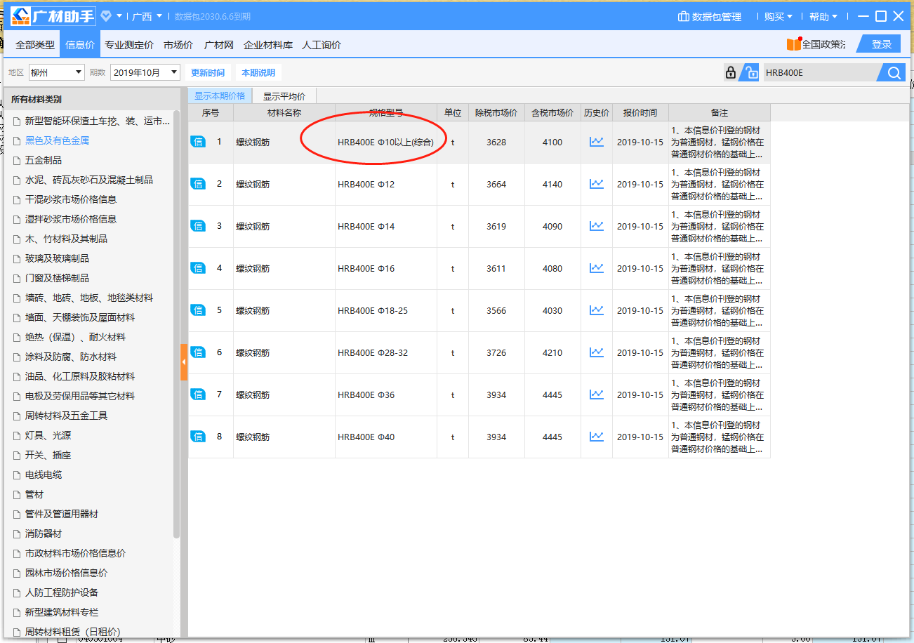Click the 信 badge on row 3

pos(198,226)
